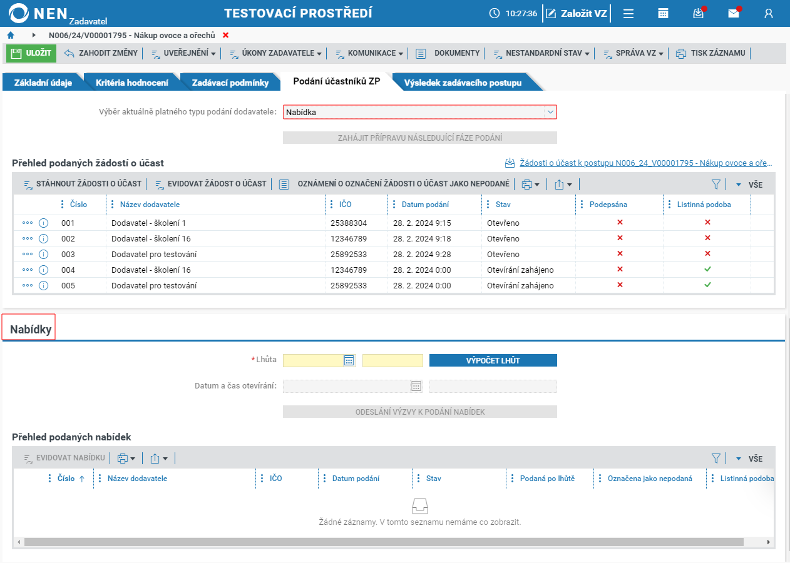Open Úkony zadavatele dropdown menu
790x563 pixels.
tap(275, 53)
